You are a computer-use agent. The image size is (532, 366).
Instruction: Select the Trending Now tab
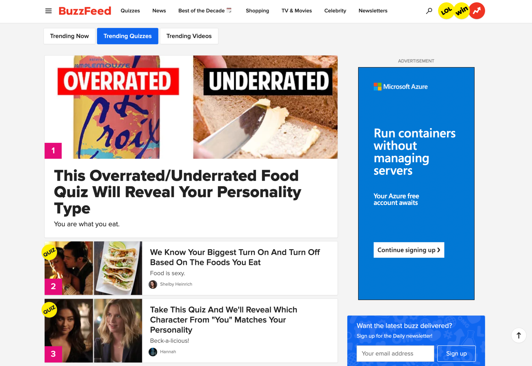[69, 36]
